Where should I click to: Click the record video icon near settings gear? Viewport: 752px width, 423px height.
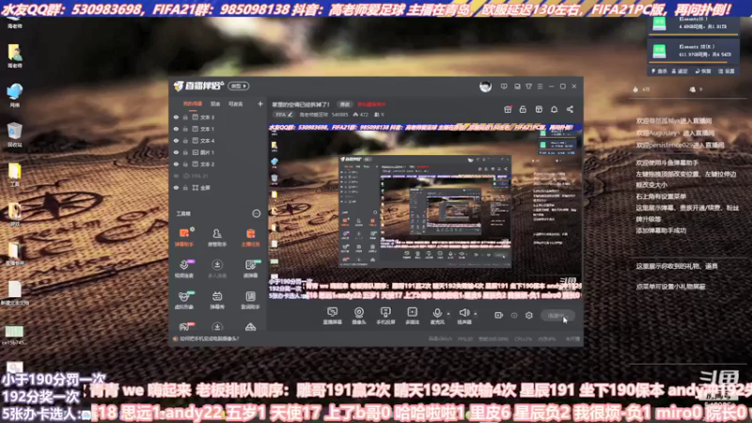499,315
